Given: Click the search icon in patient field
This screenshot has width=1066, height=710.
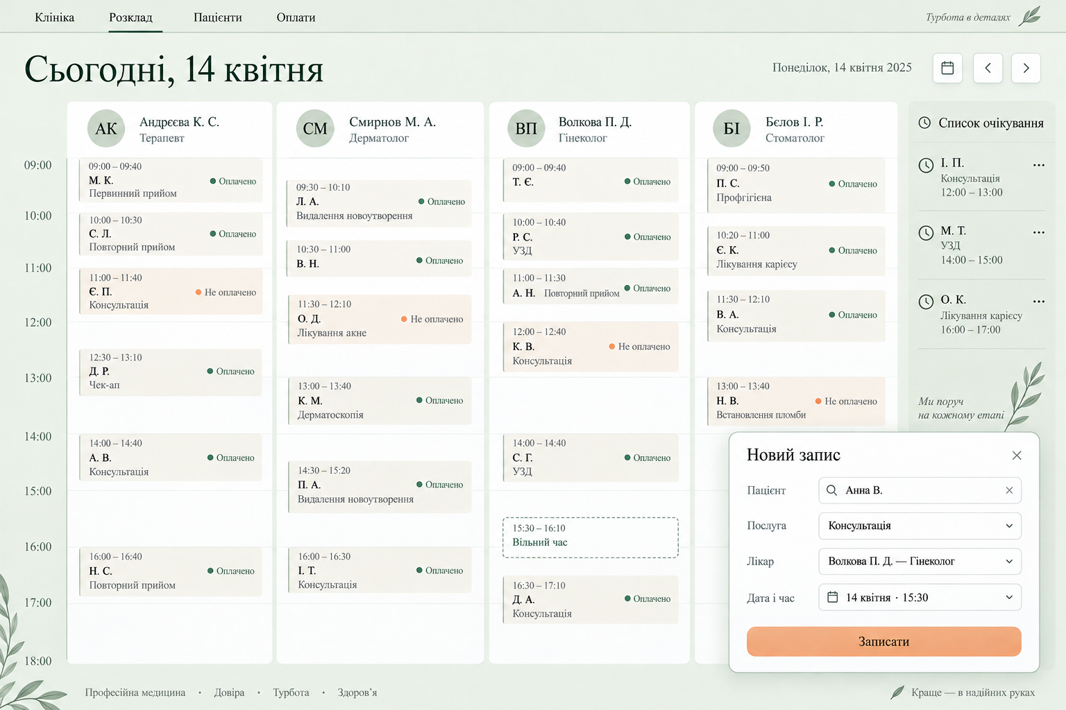Looking at the screenshot, I should coord(831,490).
